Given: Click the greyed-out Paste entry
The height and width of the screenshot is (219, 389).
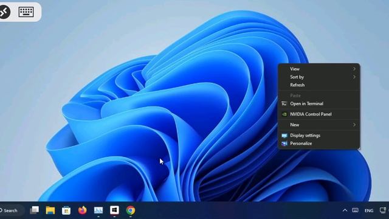Looking at the screenshot, I should coord(318,96).
